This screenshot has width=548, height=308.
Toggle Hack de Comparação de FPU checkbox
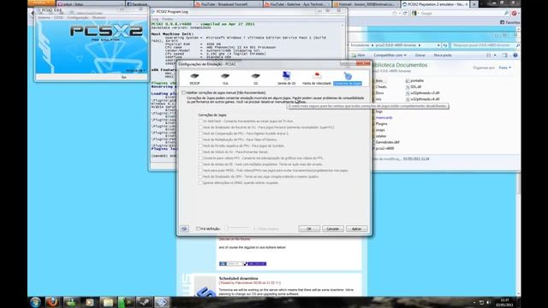200,133
